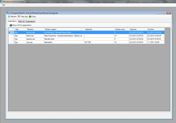Click the globe icon beside Show Url
Screen dimensions: 176x123
(x=11, y=25)
